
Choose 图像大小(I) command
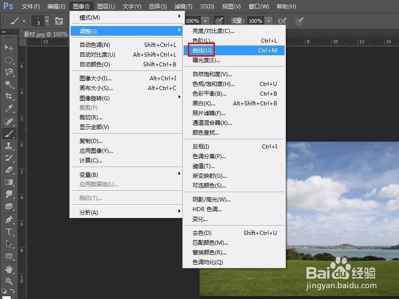126,78
